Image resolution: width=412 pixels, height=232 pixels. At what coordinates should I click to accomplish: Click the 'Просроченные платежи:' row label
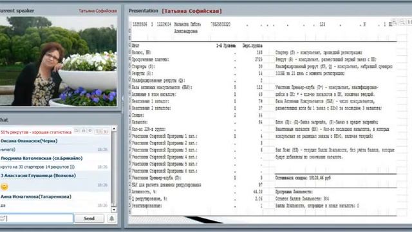coord(150,59)
